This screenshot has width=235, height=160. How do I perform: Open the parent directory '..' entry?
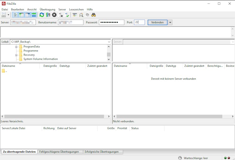(4, 71)
